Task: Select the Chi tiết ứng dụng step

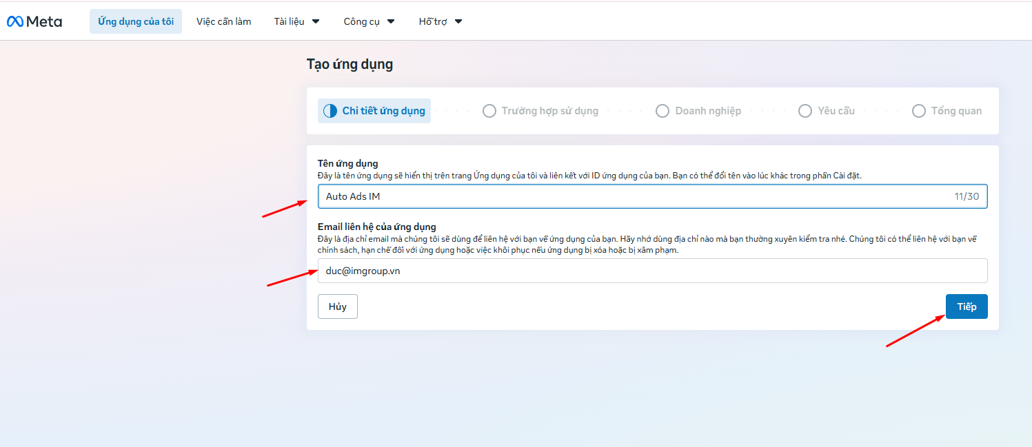Action: click(x=374, y=111)
